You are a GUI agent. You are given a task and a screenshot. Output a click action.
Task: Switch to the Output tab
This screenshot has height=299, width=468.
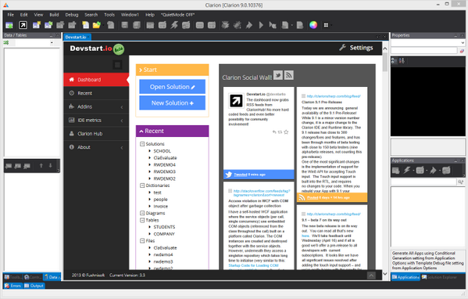coord(34,286)
